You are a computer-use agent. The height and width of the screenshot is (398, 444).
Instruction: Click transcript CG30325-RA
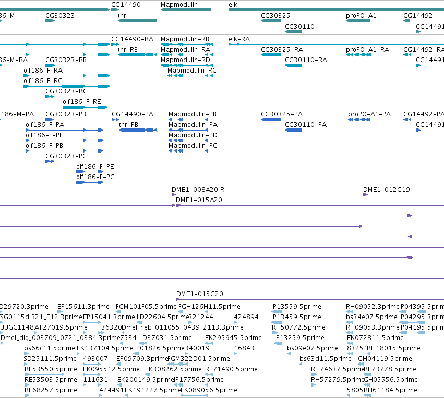click(282, 49)
